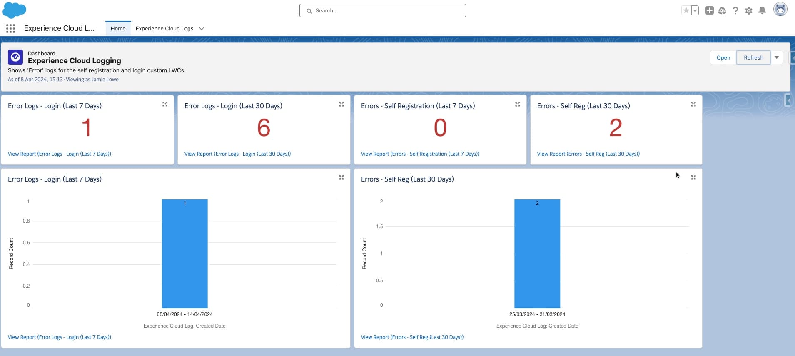Expand the Self Reg Last 30 Days bar chart

(693, 177)
